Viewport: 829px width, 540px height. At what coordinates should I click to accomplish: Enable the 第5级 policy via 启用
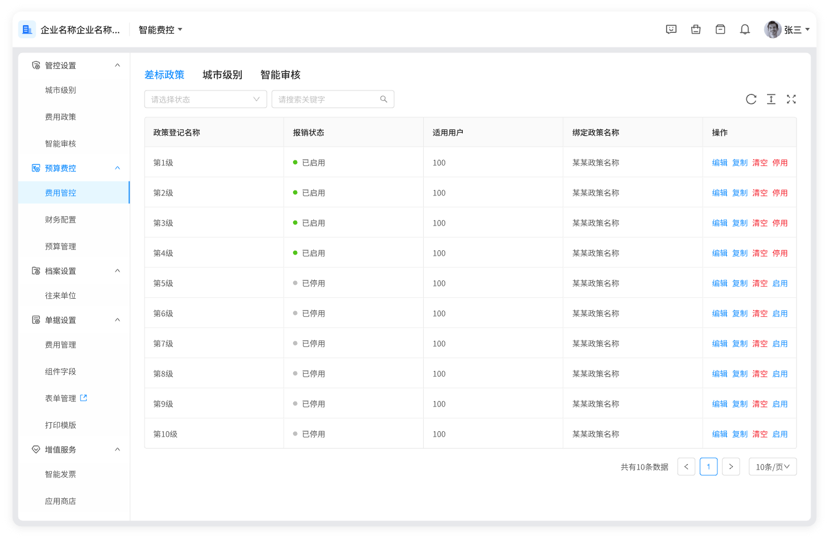click(x=780, y=284)
